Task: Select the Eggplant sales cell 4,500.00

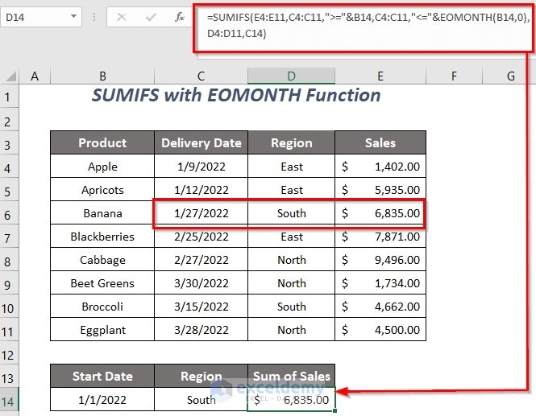Action: tap(380, 330)
